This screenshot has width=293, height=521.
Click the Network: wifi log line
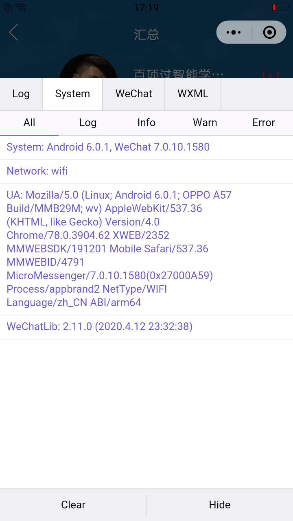pos(37,171)
